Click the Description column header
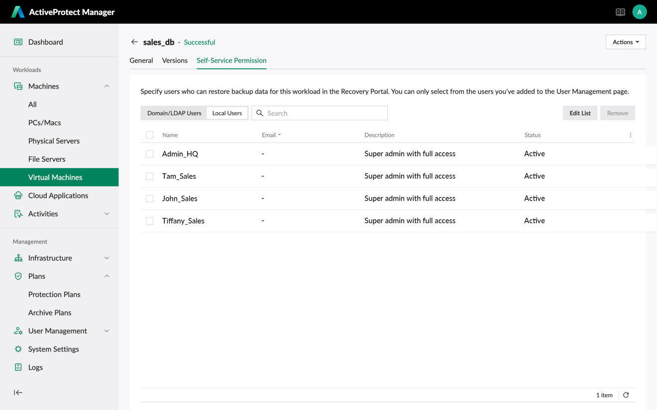 [379, 135]
